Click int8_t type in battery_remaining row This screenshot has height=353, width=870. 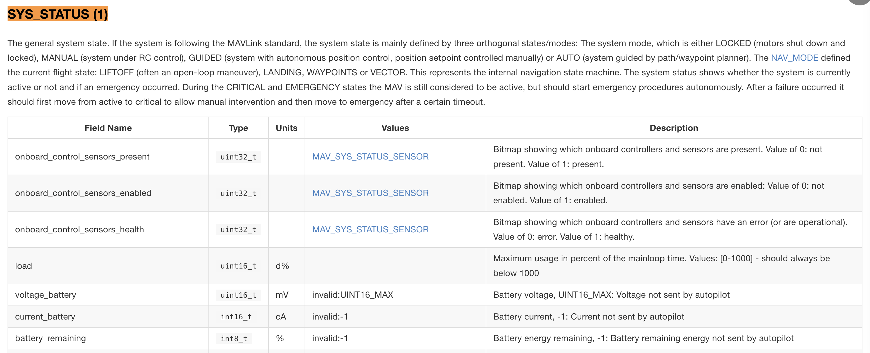(234, 338)
